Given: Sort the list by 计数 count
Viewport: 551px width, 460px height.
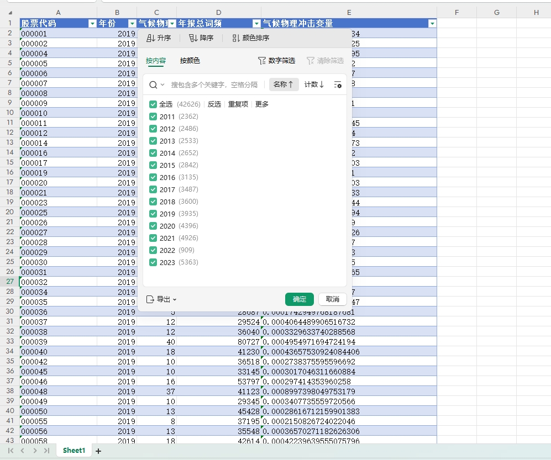Looking at the screenshot, I should [x=314, y=84].
